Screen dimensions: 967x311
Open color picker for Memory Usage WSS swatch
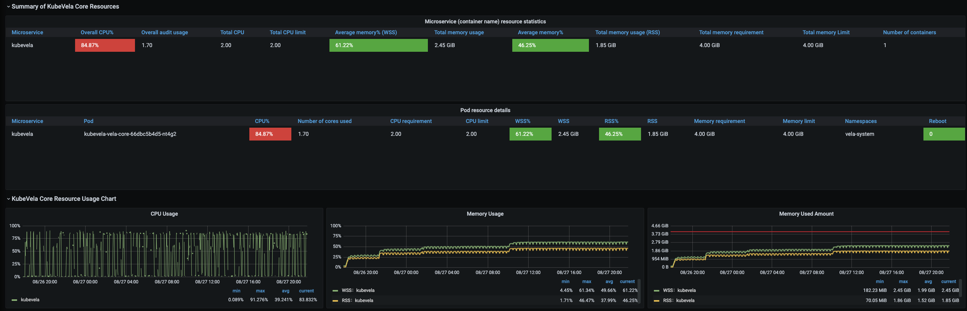pyautogui.click(x=335, y=291)
